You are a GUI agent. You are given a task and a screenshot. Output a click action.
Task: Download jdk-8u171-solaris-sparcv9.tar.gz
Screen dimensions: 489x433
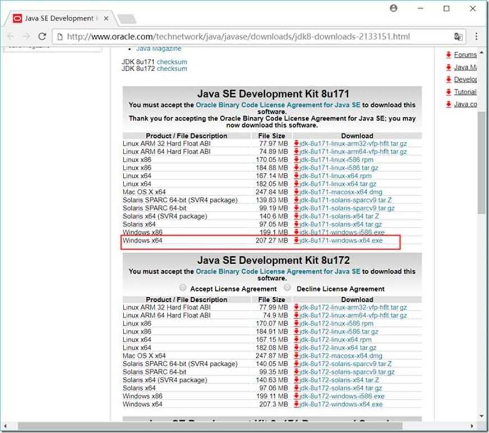click(347, 209)
